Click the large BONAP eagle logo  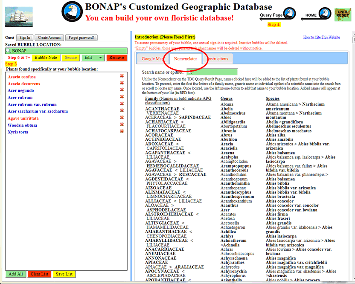click(x=72, y=12)
